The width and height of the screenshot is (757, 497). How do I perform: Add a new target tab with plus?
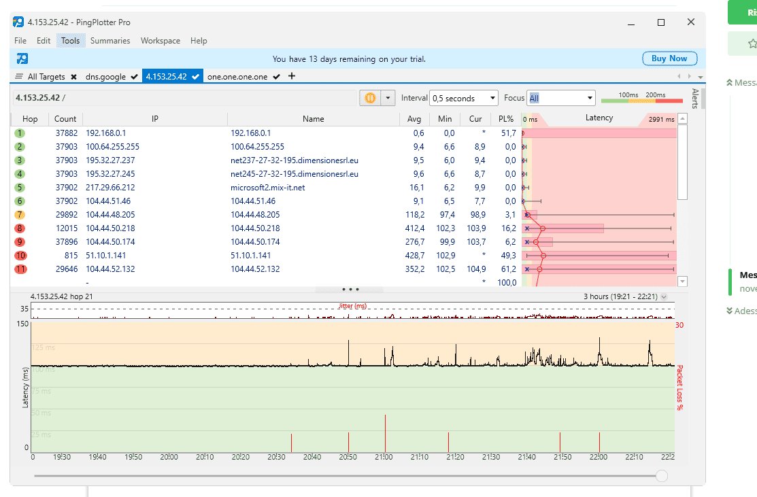click(x=292, y=76)
